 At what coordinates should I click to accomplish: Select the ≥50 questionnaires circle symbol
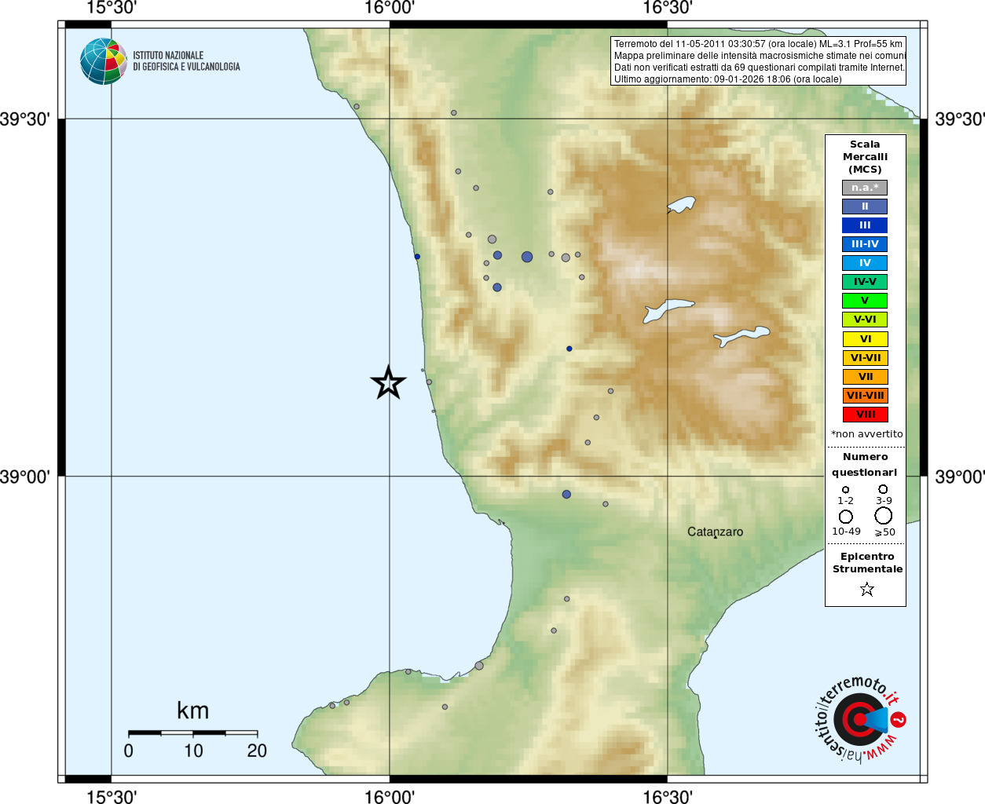pyautogui.click(x=884, y=516)
